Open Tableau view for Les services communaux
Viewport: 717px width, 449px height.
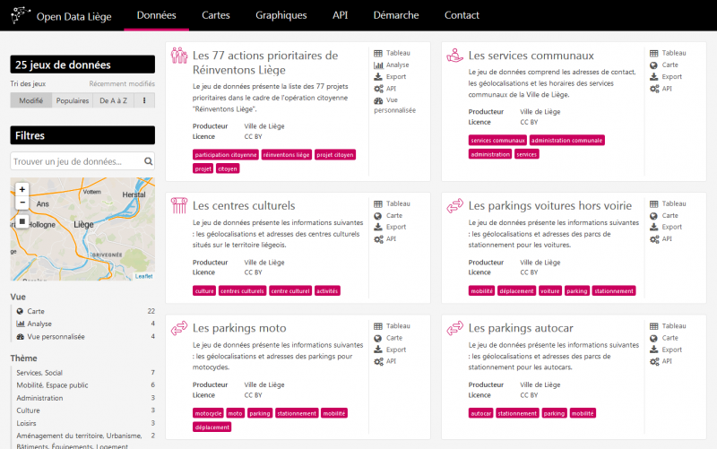(x=668, y=53)
